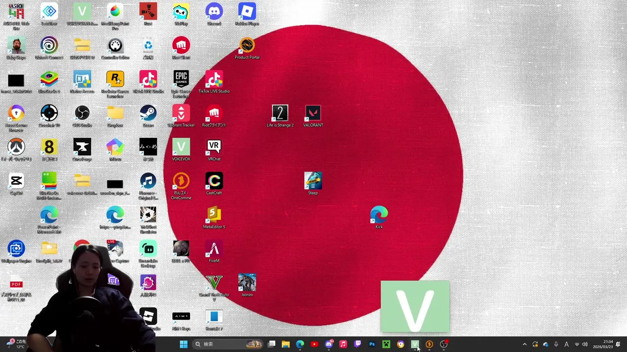Open the MetaEditor 5 shortcut
This screenshot has height=352, width=627.
point(214,218)
